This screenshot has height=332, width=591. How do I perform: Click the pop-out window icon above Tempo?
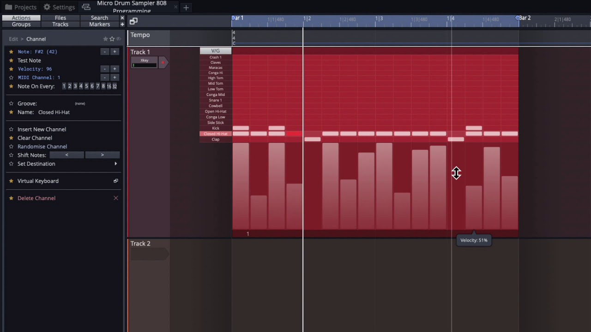pos(133,21)
